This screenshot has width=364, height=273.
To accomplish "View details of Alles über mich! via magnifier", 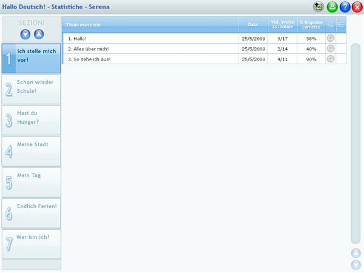I will pyautogui.click(x=331, y=49).
